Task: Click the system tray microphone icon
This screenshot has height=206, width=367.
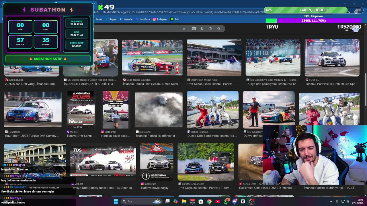Action: [x=337, y=201]
